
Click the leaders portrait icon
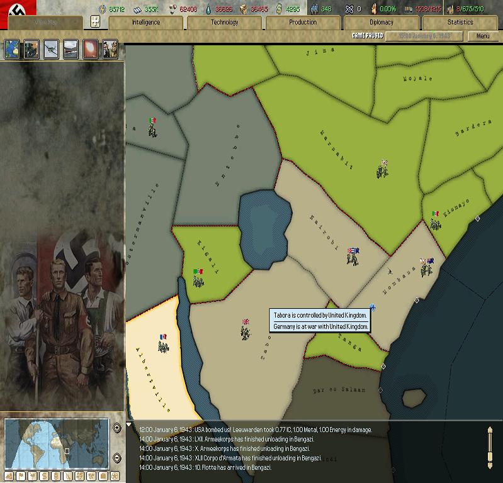click(110, 49)
